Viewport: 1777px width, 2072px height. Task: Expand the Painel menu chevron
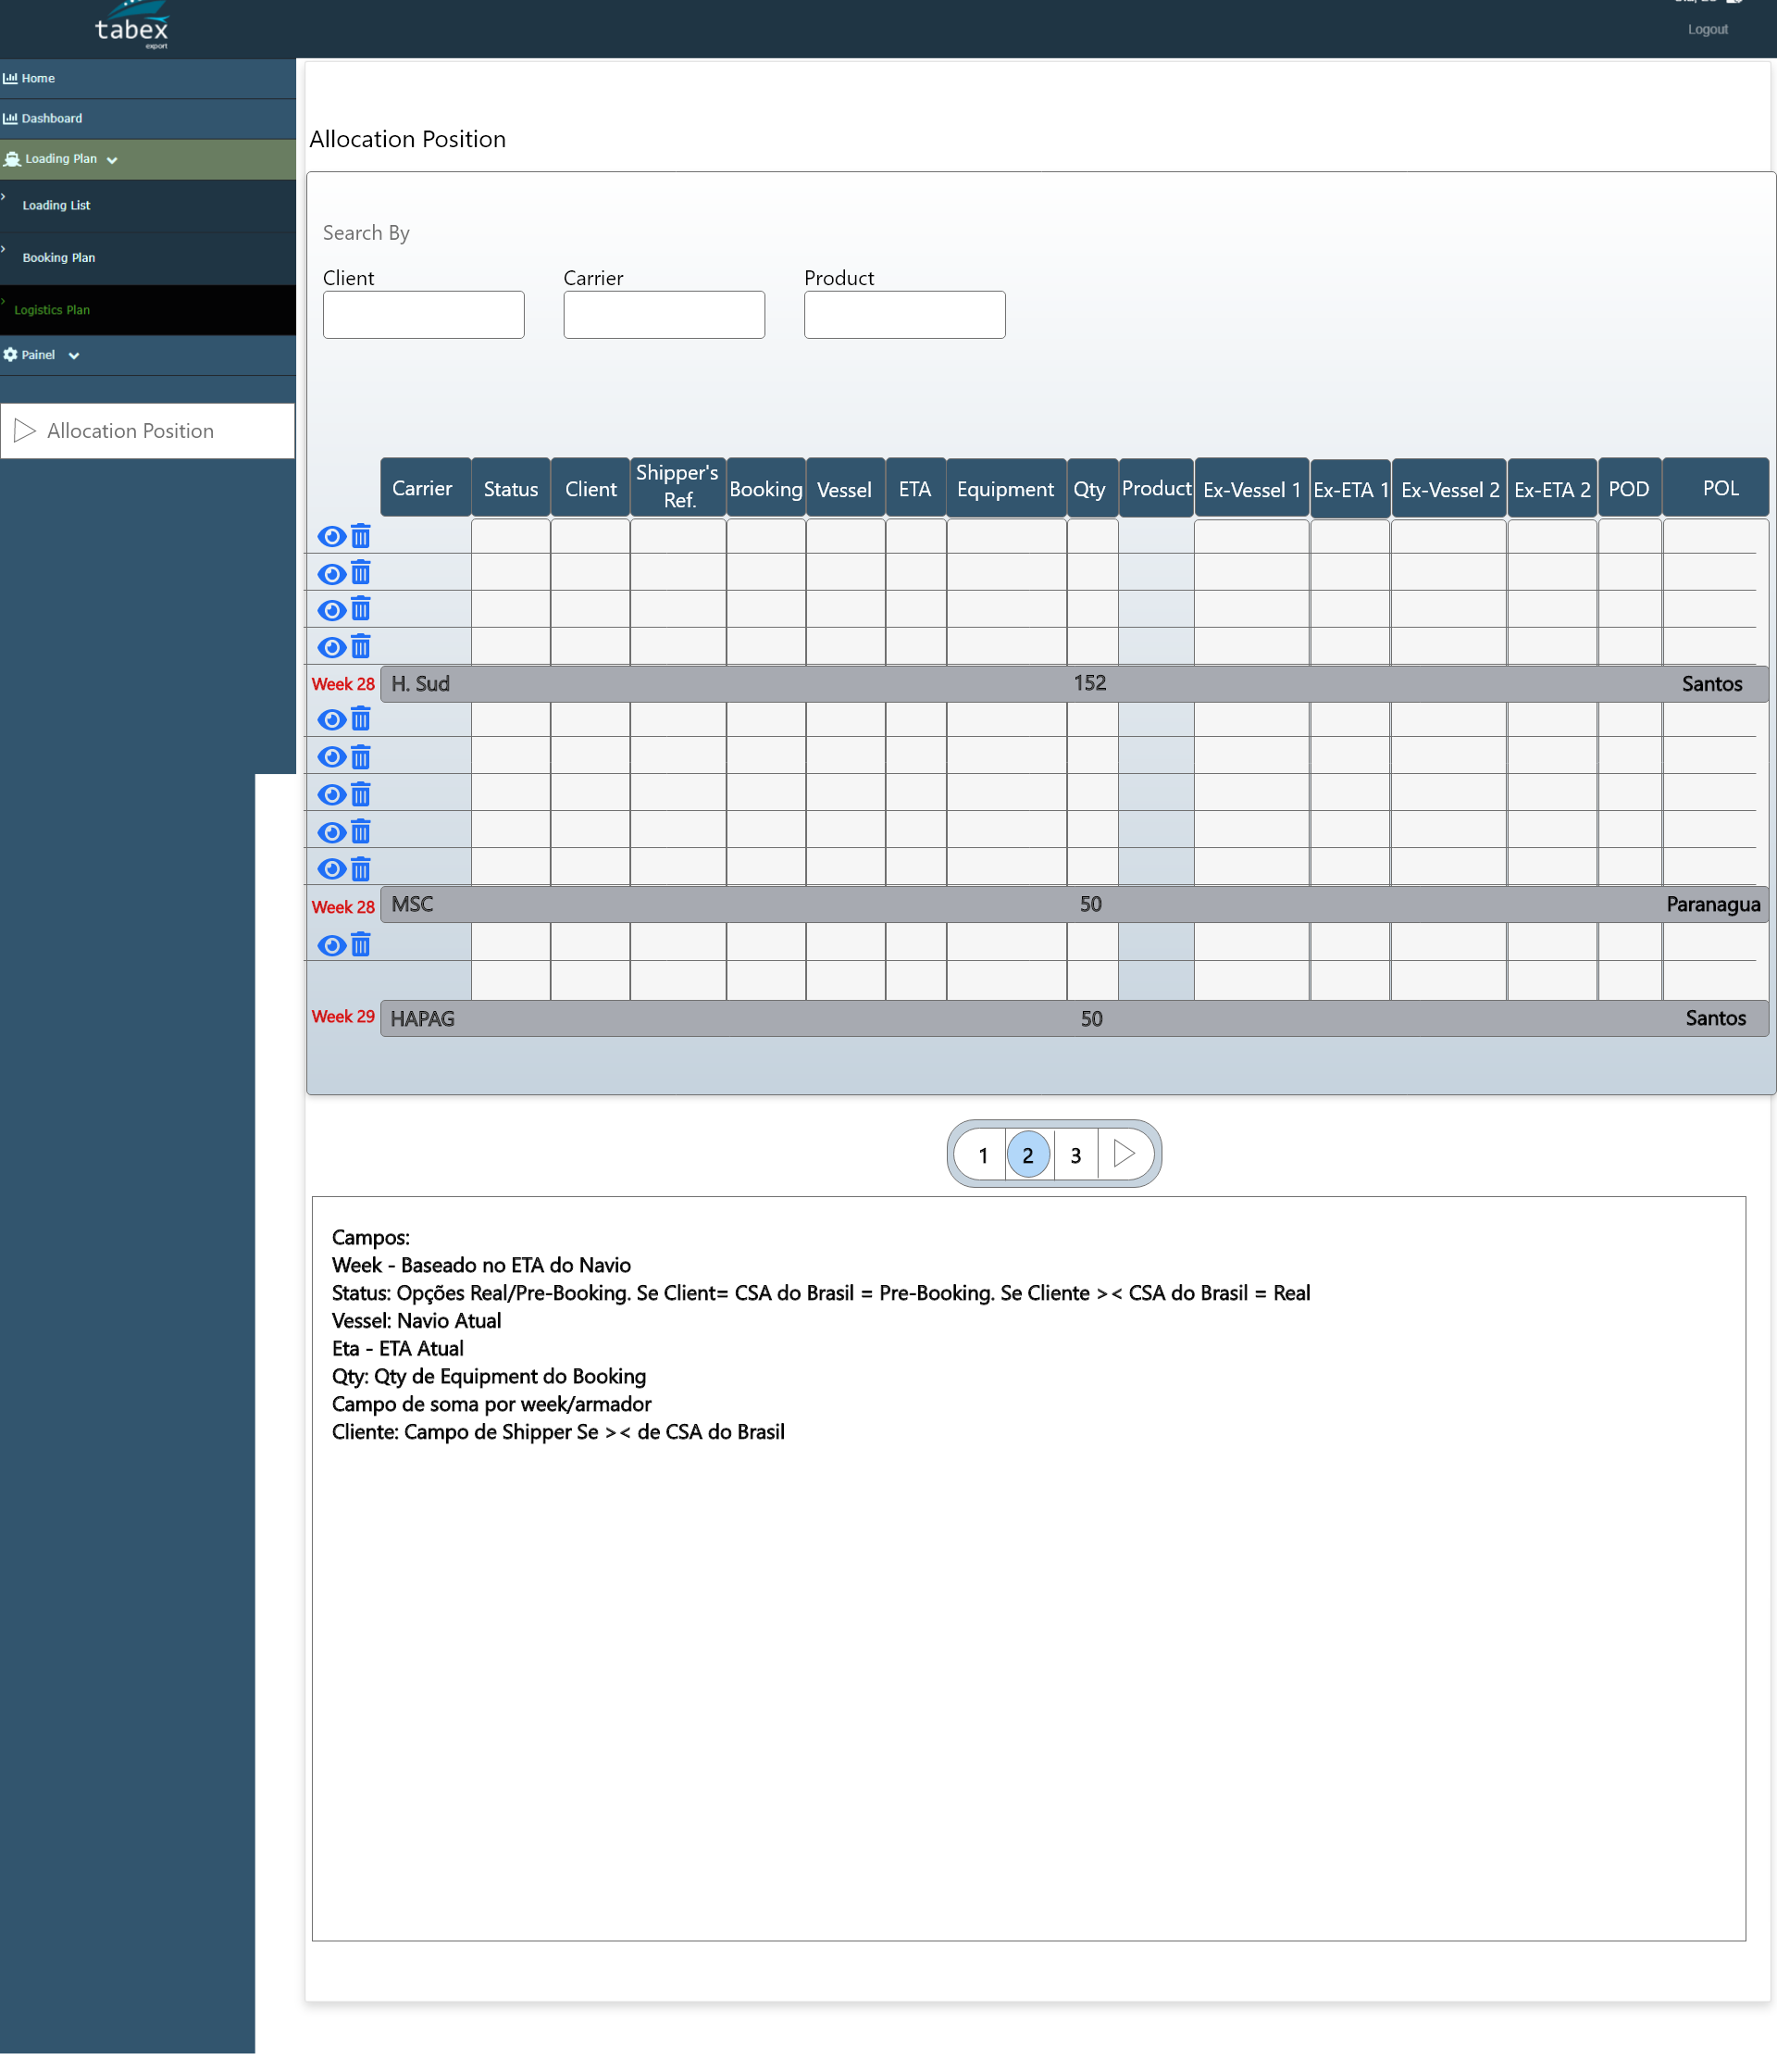(74, 356)
